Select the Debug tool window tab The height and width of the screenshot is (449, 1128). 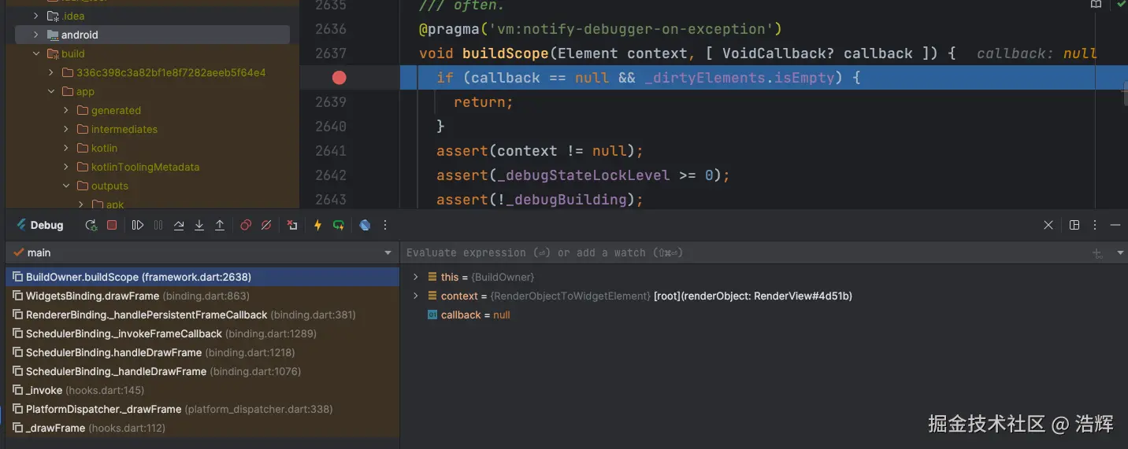(40, 225)
